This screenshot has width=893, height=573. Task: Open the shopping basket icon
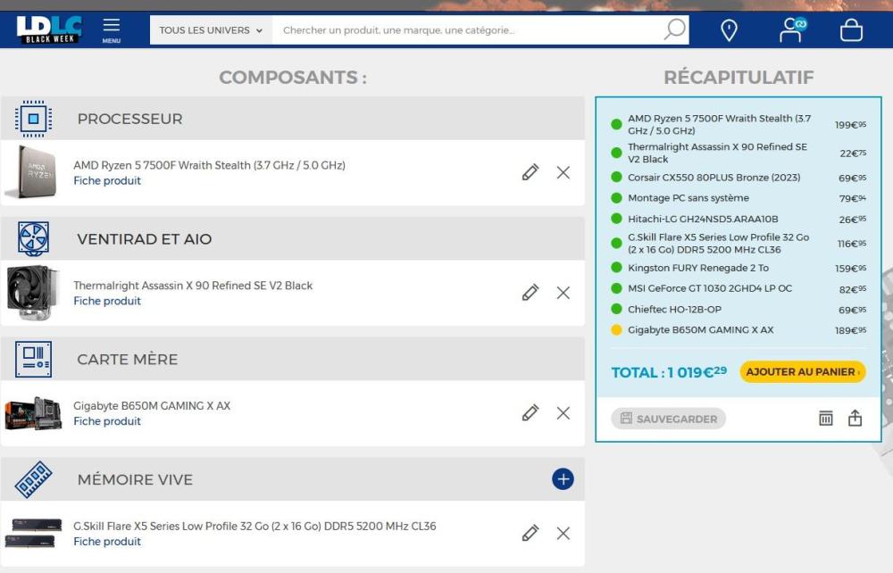point(851,30)
